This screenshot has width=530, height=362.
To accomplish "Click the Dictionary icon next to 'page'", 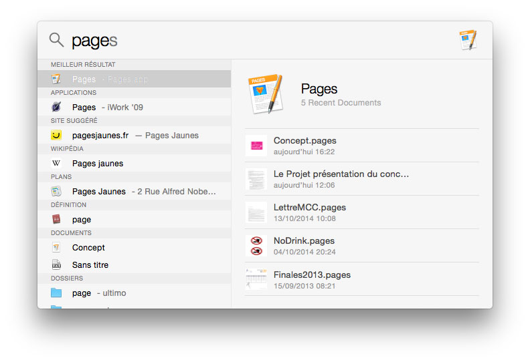I will pos(56,219).
